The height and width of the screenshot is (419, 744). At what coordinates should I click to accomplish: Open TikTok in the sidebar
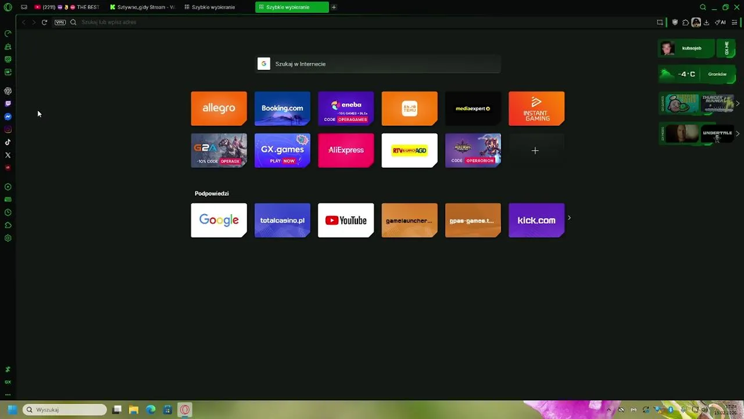[x=8, y=143]
